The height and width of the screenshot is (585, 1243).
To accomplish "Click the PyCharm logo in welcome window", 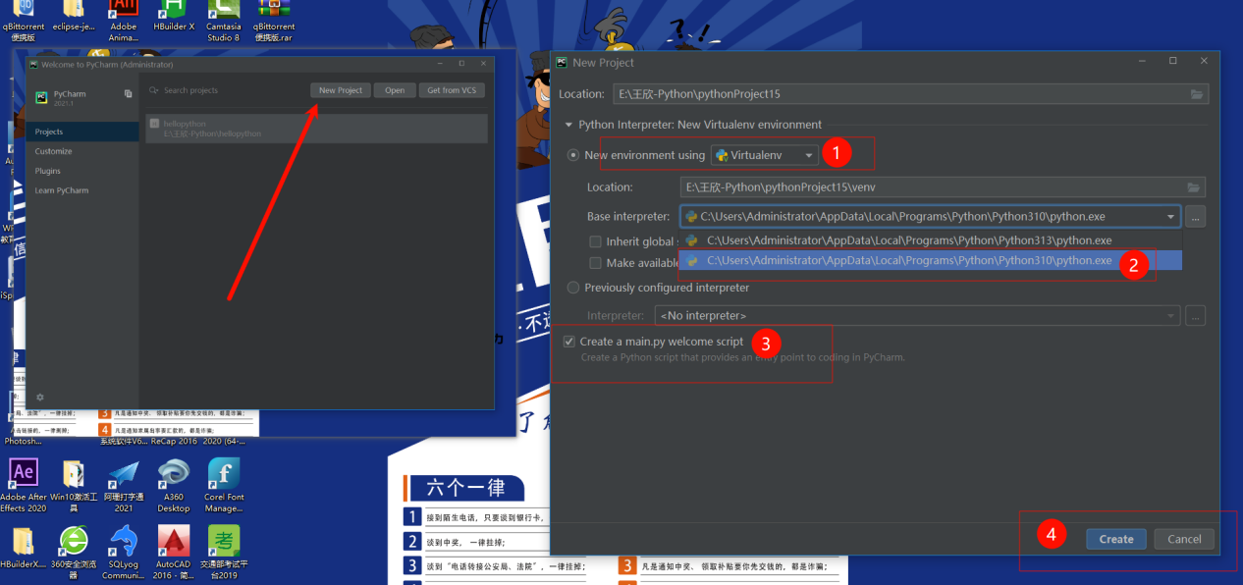I will pos(41,97).
